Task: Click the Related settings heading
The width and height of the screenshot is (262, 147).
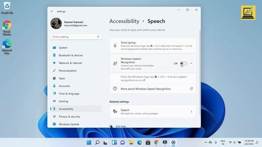Action: point(119,102)
